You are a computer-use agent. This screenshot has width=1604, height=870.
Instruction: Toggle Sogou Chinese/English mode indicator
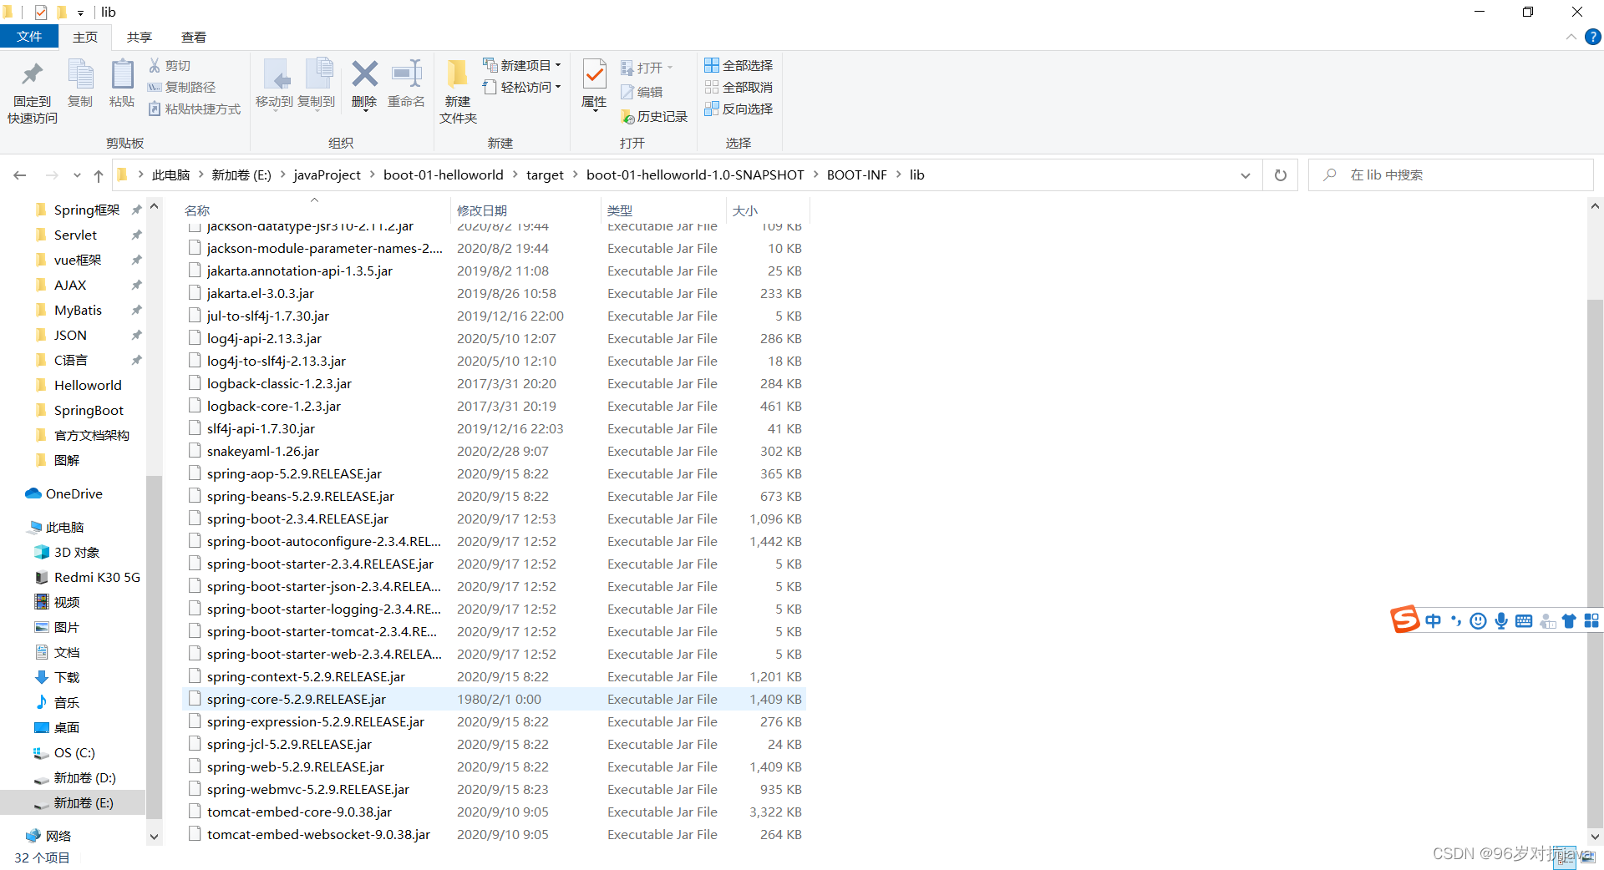(x=1434, y=620)
